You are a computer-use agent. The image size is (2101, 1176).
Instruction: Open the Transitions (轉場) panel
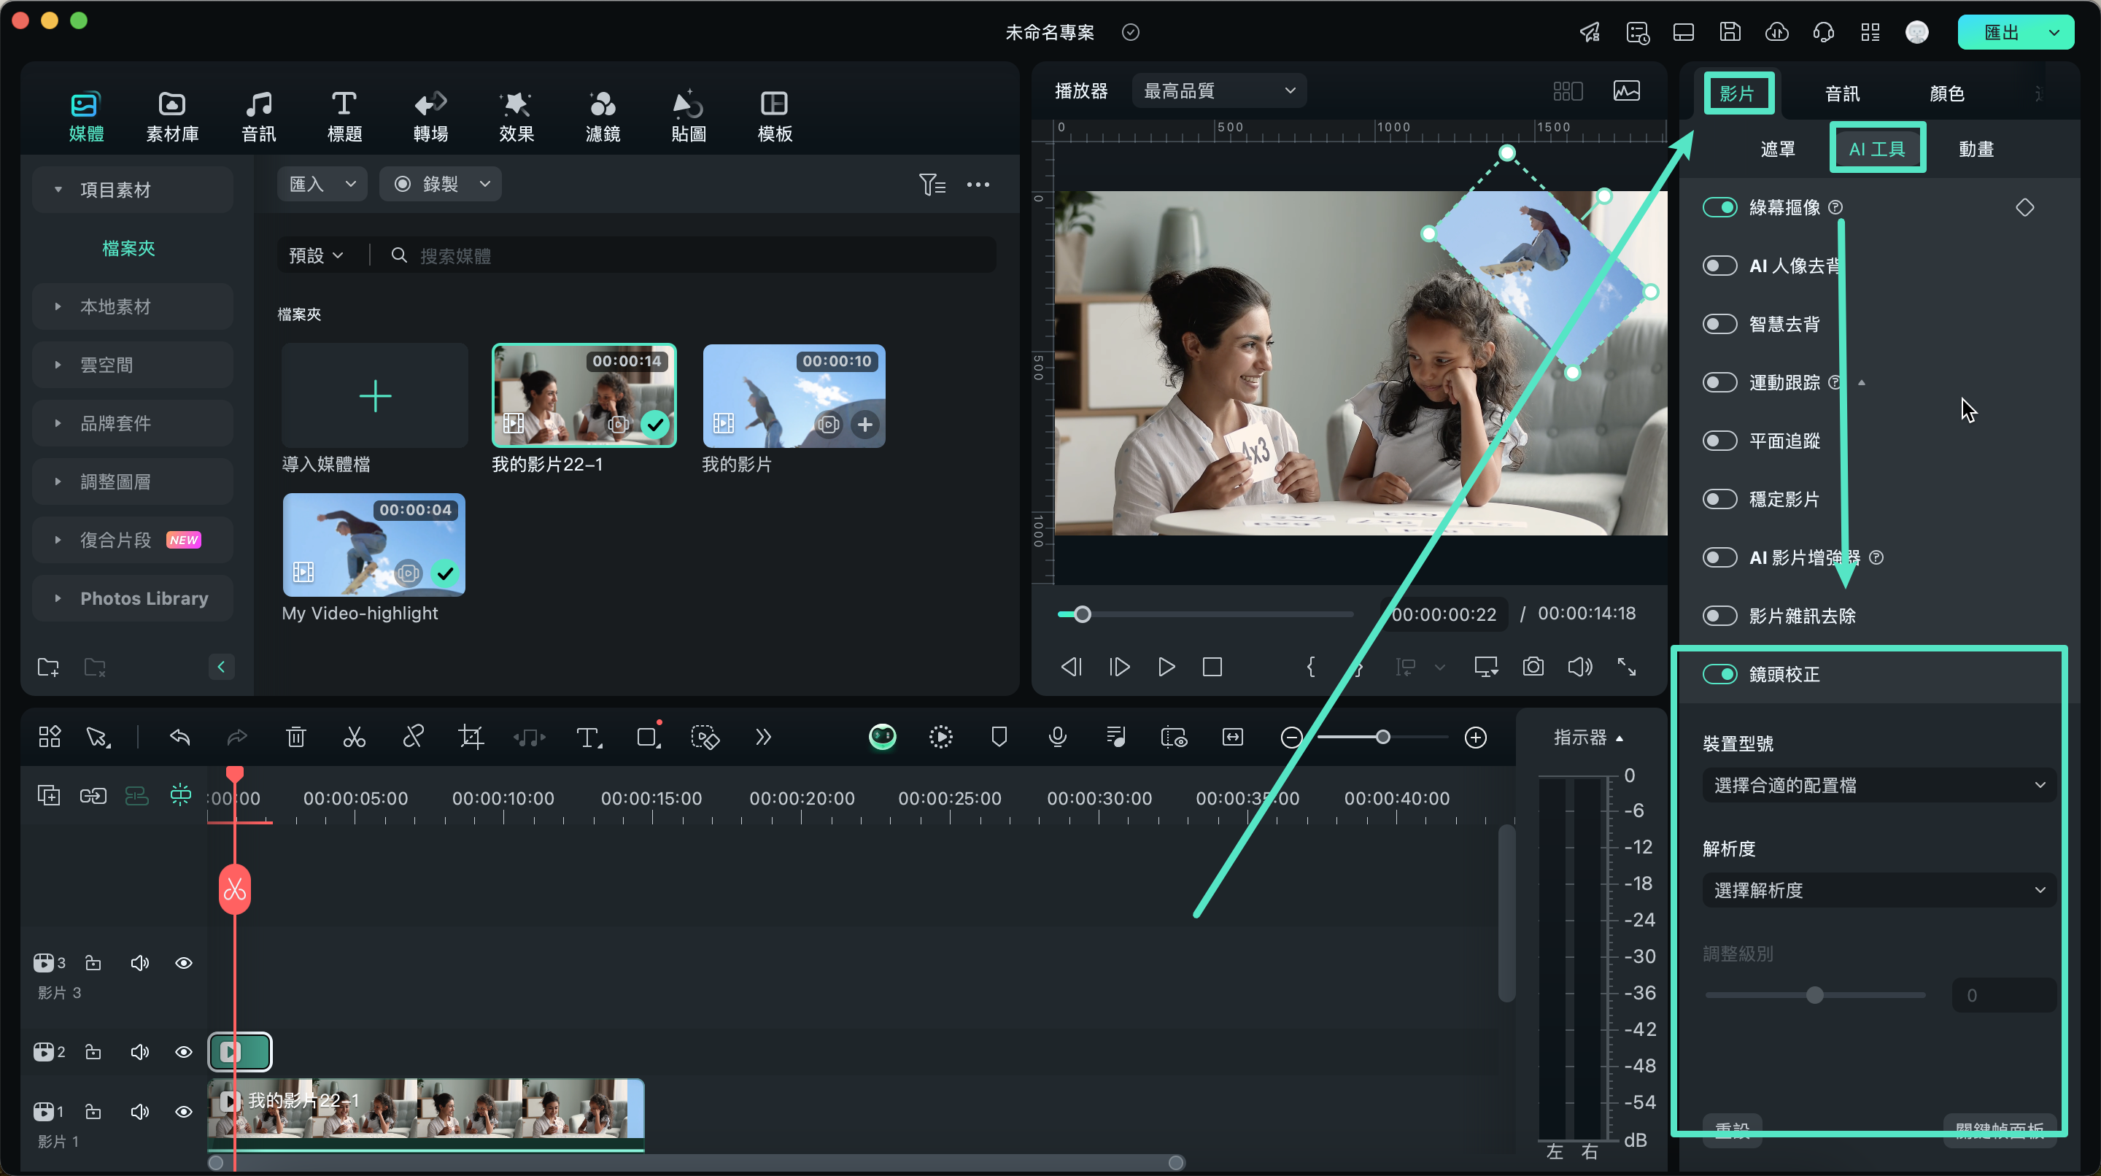click(430, 117)
